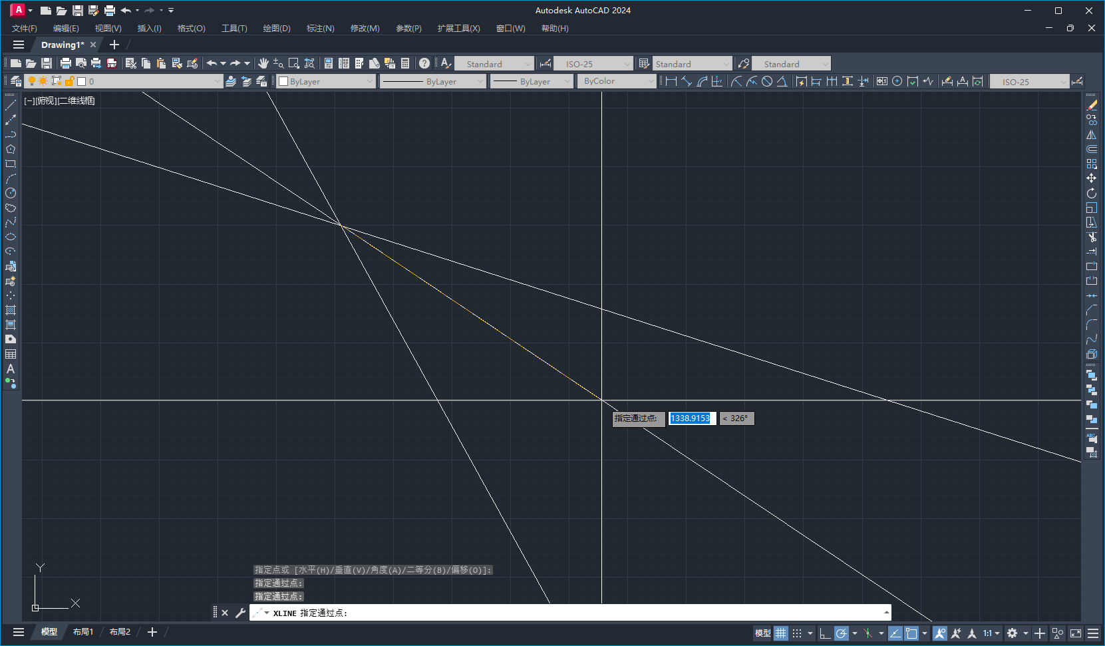Select the Line drawing tool
The height and width of the screenshot is (646, 1105).
pyautogui.click(x=11, y=105)
